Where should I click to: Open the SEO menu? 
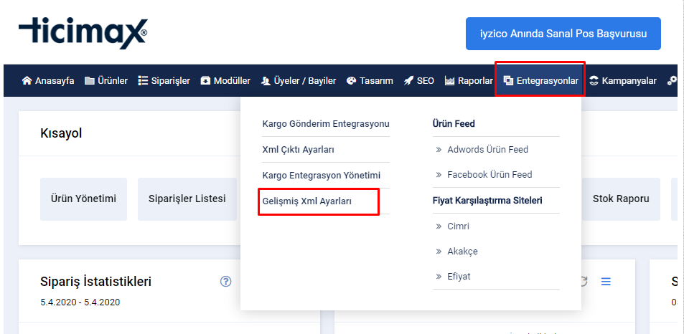pos(418,81)
